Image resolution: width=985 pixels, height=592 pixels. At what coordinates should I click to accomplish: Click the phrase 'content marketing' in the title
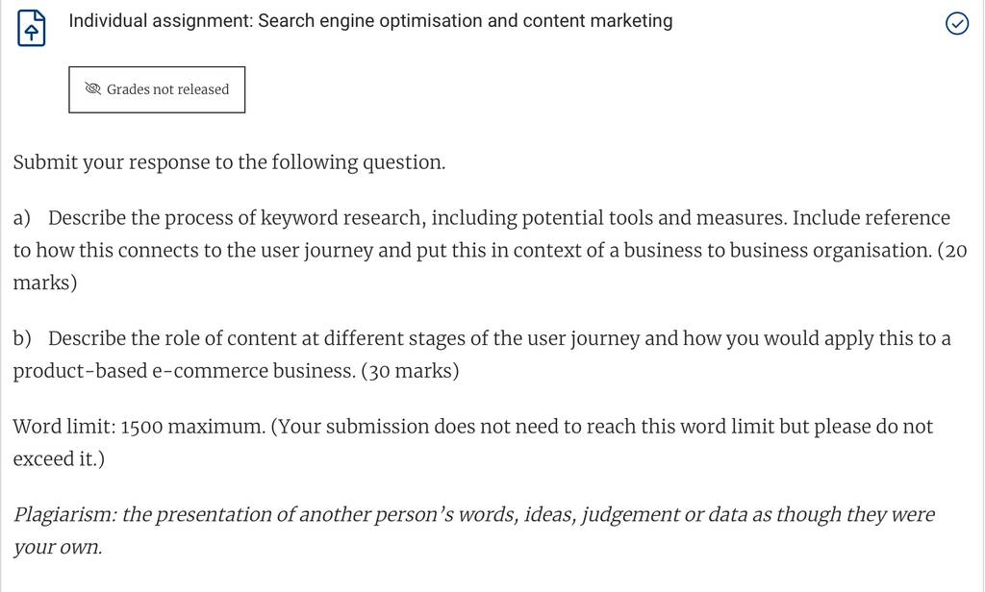pyautogui.click(x=597, y=21)
